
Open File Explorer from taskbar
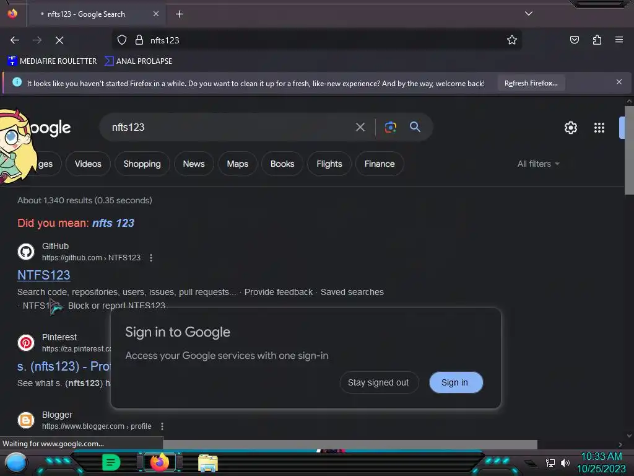coord(208,463)
